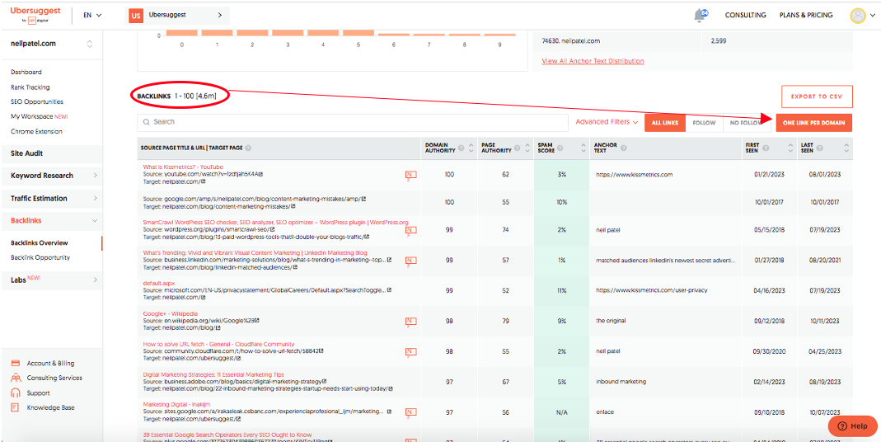Select the All Links filter toggle
This screenshot has height=442, width=881.
click(x=664, y=122)
